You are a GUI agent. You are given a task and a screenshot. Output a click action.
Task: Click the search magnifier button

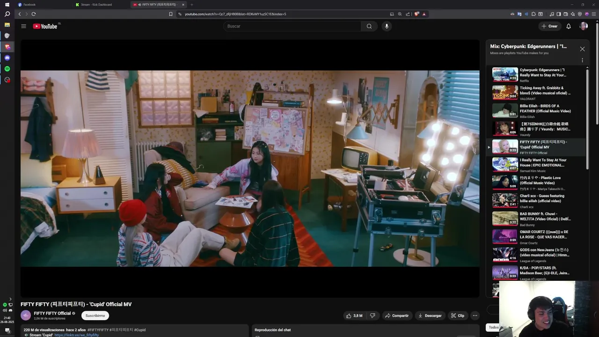pyautogui.click(x=369, y=26)
